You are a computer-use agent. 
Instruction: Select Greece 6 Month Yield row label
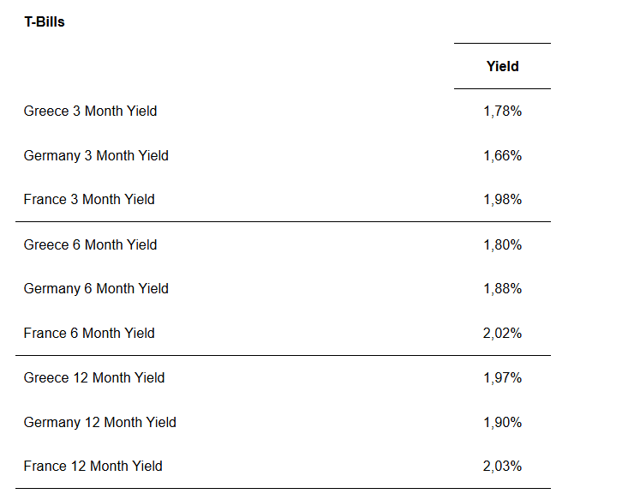pos(90,244)
